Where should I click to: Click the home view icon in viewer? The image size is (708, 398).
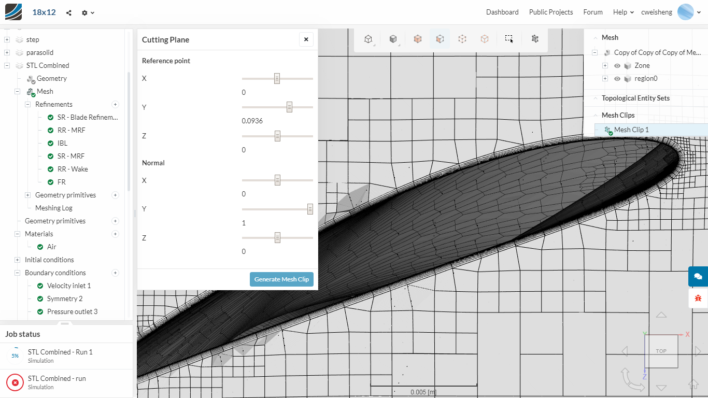[693, 384]
